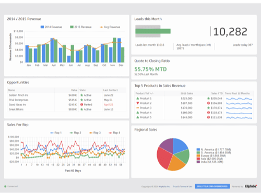Click the green Connected status dot

(x=5, y=186)
